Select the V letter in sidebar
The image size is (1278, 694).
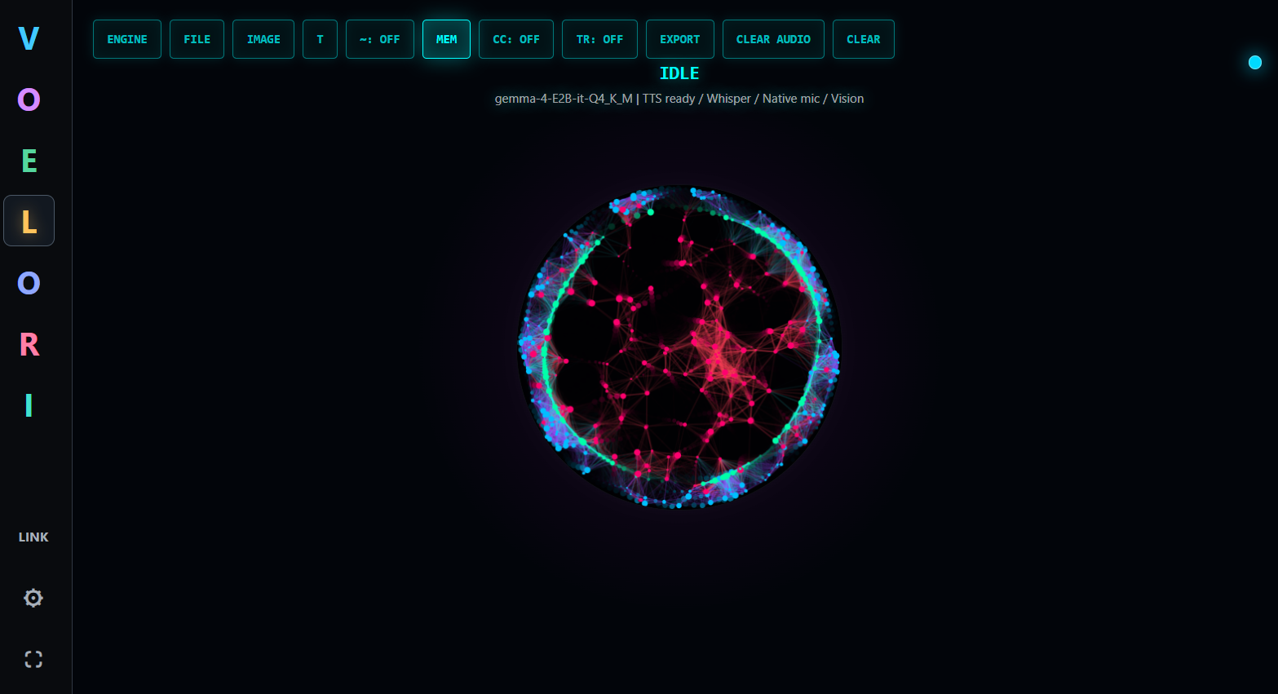[x=29, y=38]
